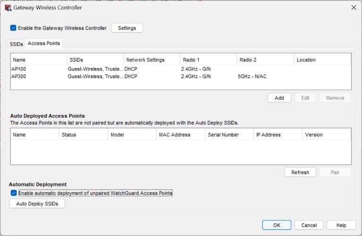Toggle Enable the Gateway Wireless Controller checkbox
The width and height of the screenshot is (362, 236).
pos(13,28)
